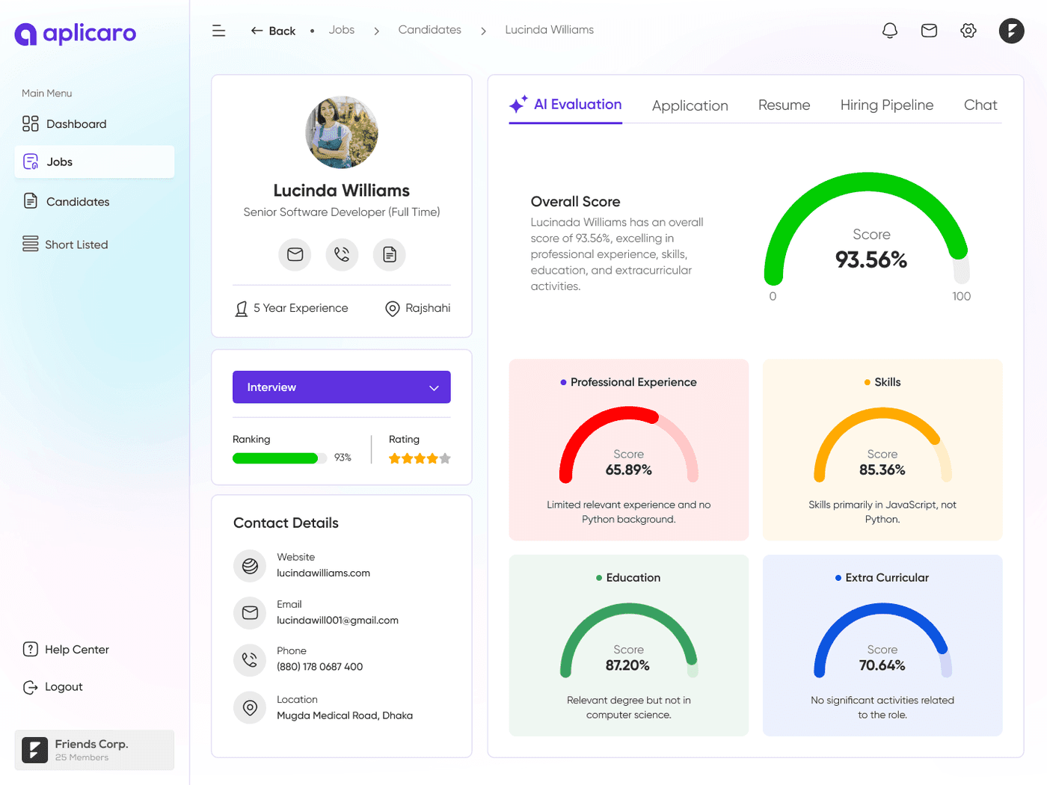
Task: Click the Education score card
Action: (x=629, y=645)
